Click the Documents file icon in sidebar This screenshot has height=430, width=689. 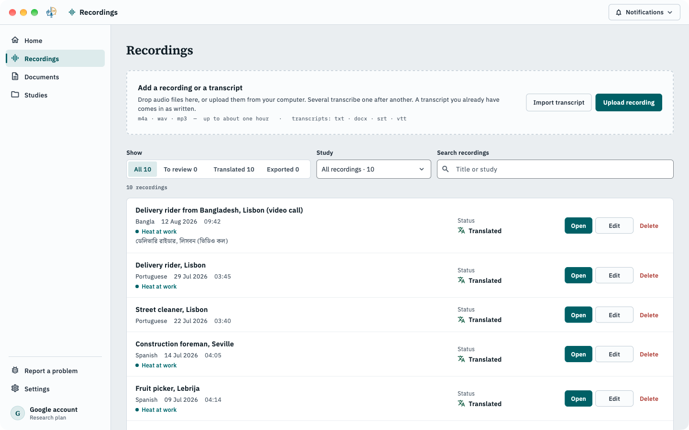15,76
